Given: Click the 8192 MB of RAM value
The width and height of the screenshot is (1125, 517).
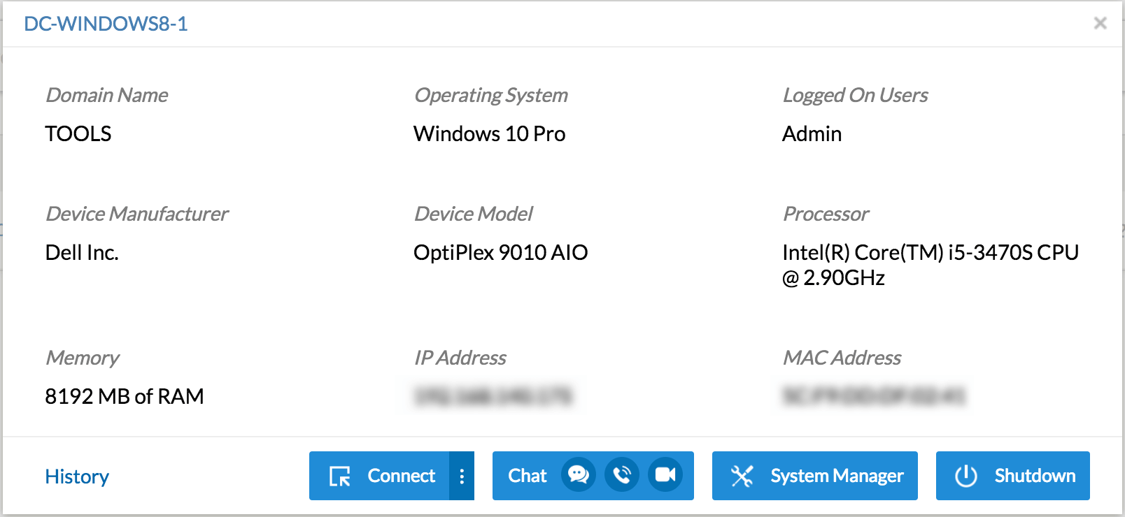Looking at the screenshot, I should pos(125,396).
